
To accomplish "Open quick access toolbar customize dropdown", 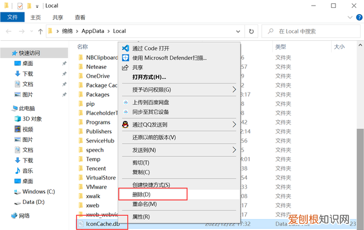I will click(x=37, y=6).
